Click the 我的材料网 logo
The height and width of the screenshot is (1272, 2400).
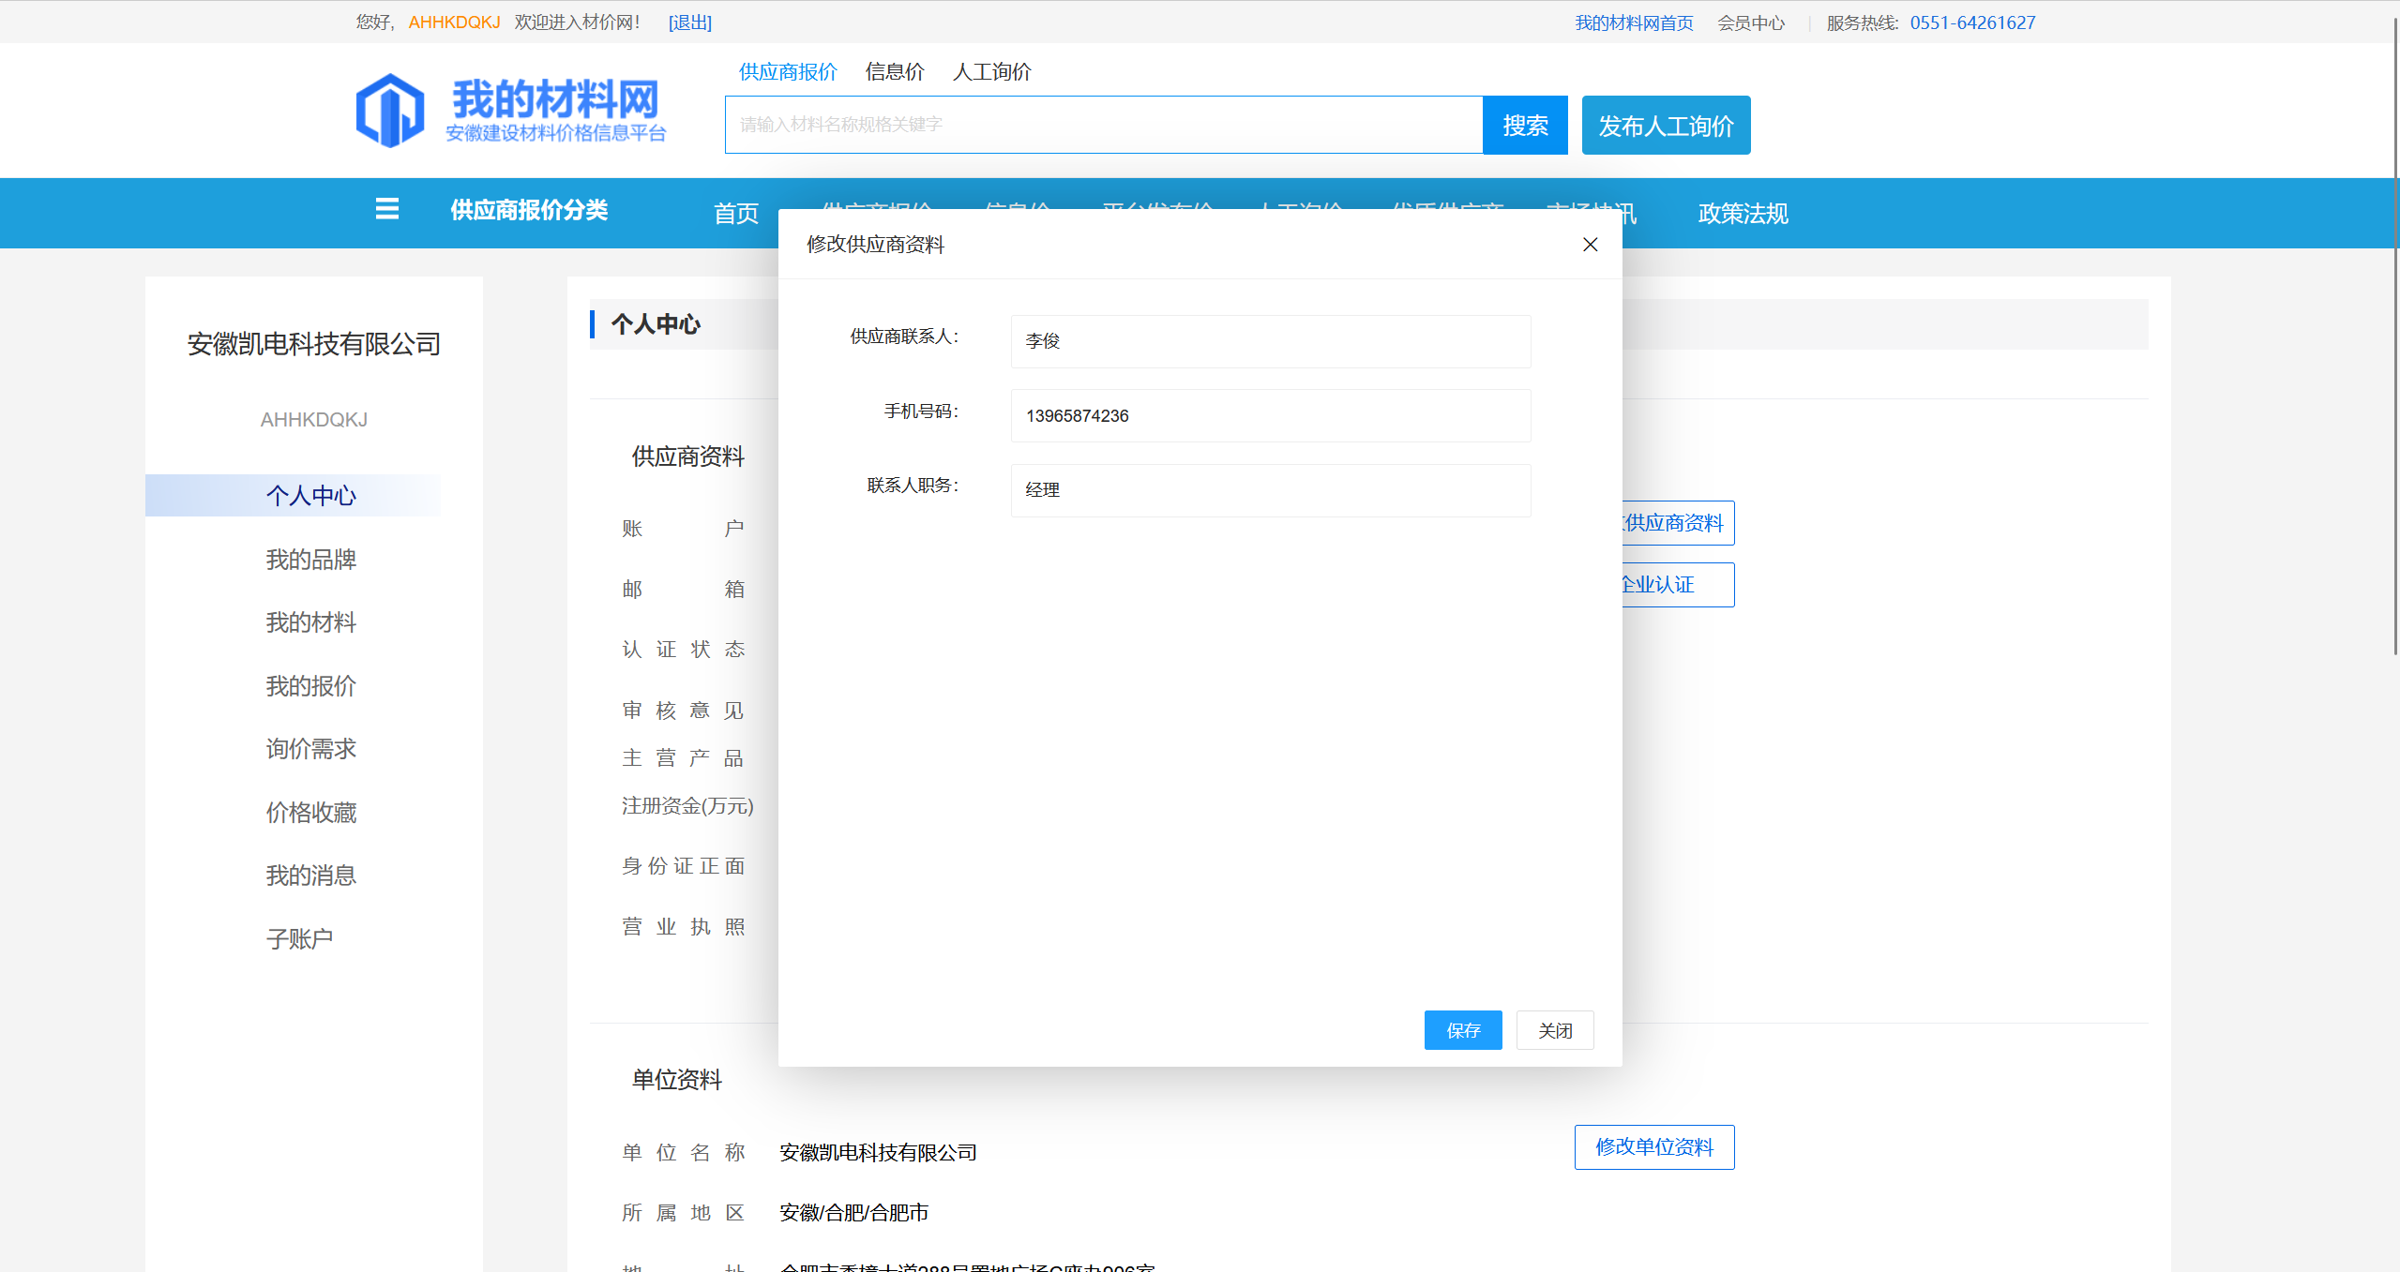pyautogui.click(x=511, y=111)
